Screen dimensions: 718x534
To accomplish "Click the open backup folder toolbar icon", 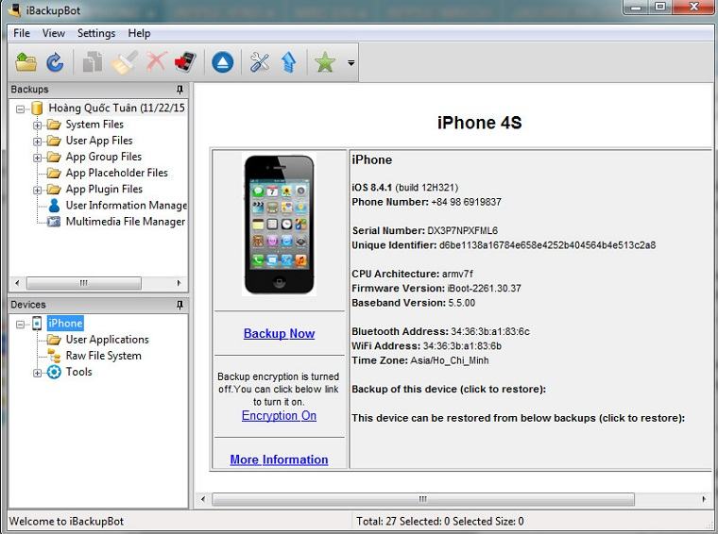I will pyautogui.click(x=26, y=61).
